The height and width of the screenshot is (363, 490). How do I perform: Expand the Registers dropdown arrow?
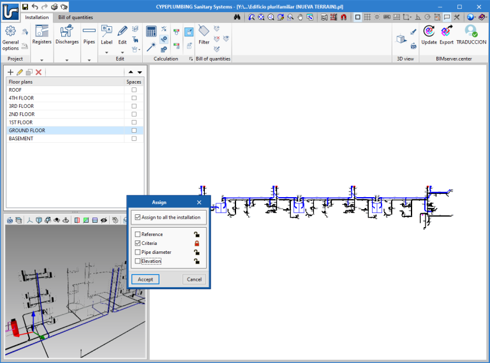pos(42,60)
